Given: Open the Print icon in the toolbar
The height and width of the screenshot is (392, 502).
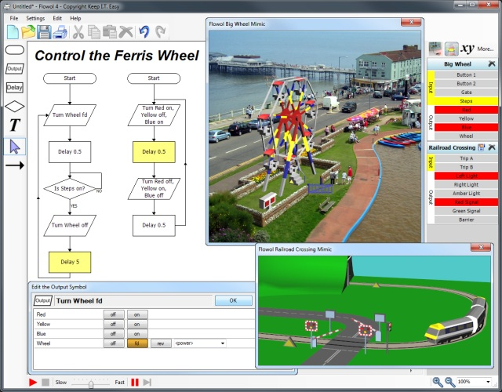Looking at the screenshot, I should [60, 32].
